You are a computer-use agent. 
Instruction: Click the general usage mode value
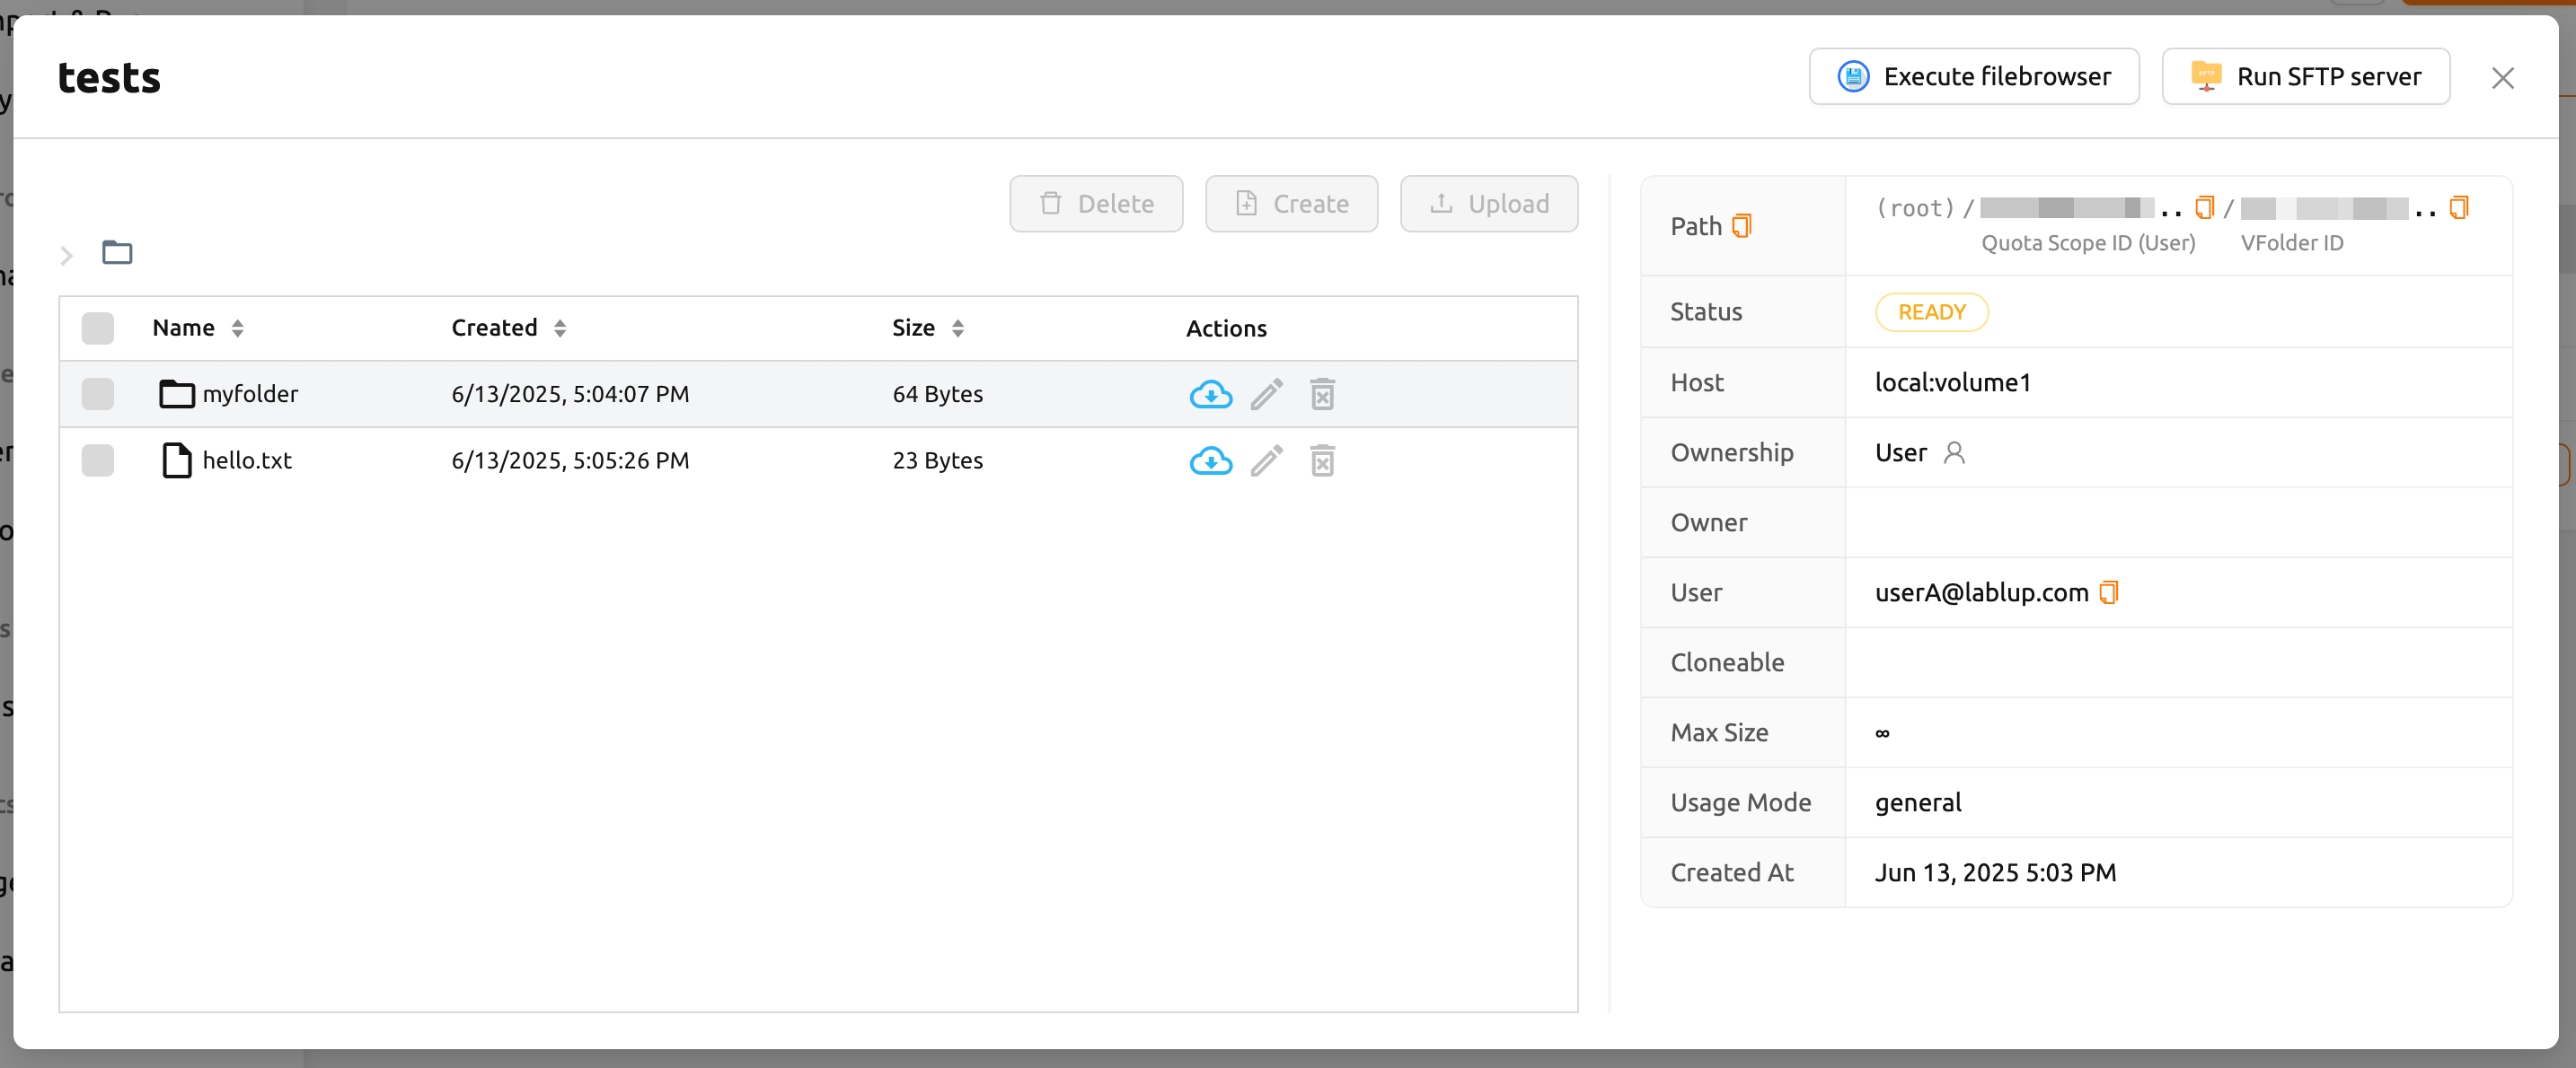[x=1917, y=802]
